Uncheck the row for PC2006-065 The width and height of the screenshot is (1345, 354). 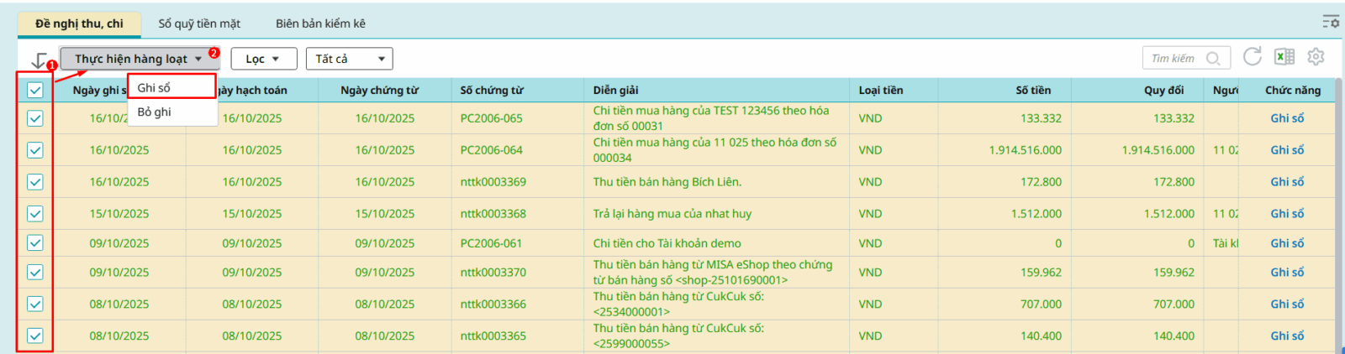coord(35,118)
